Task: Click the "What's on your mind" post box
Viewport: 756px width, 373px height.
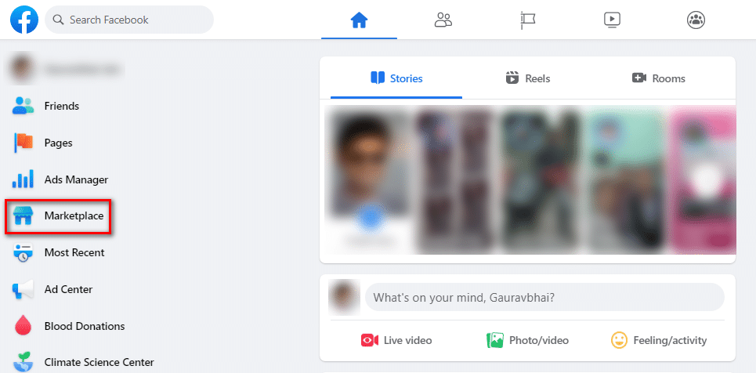Action: (544, 297)
